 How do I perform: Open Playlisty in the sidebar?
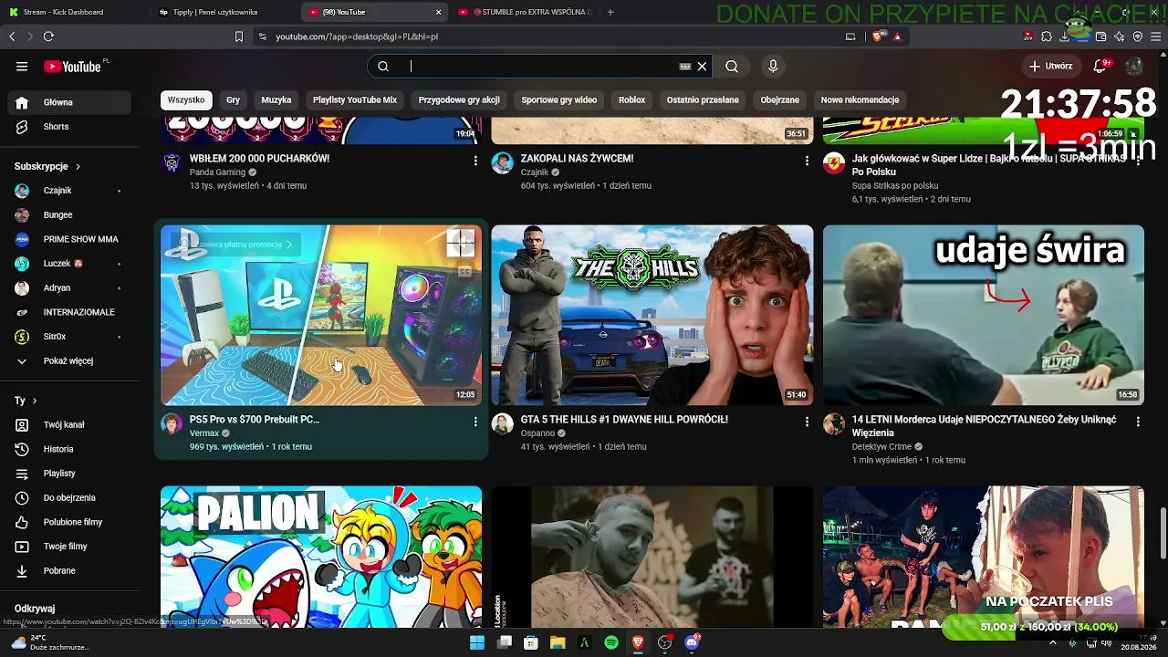(x=69, y=474)
